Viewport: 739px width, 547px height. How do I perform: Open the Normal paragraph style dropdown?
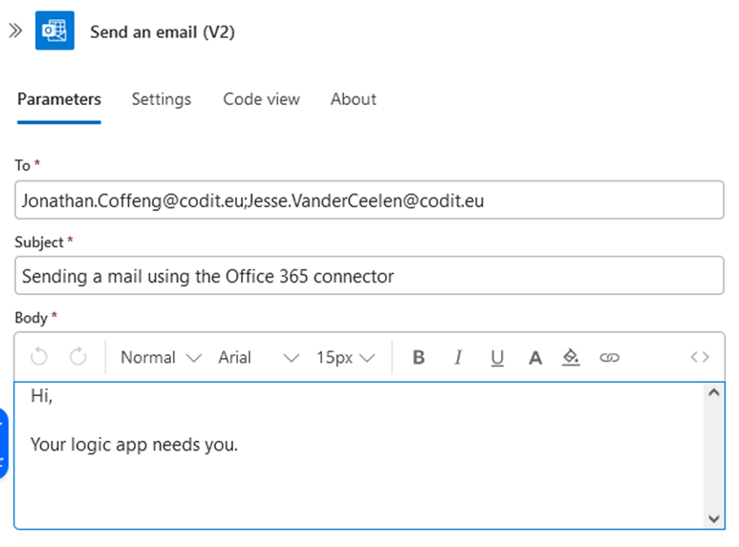click(x=161, y=357)
